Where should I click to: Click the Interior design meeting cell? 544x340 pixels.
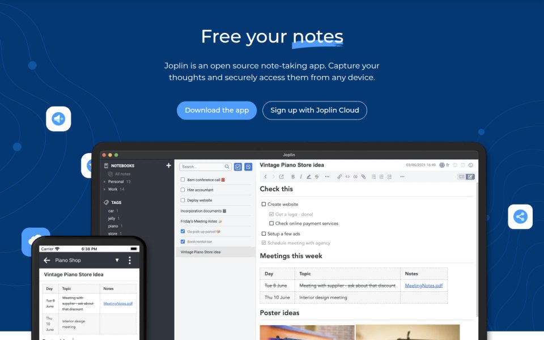(x=347, y=297)
